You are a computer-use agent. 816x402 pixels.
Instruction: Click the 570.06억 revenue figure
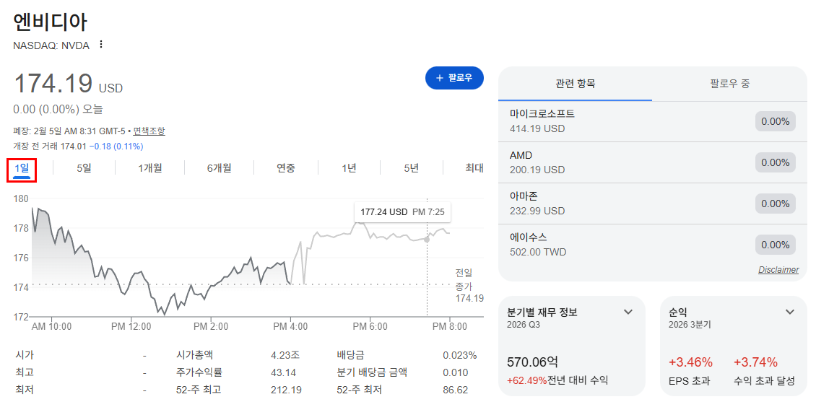(532, 362)
